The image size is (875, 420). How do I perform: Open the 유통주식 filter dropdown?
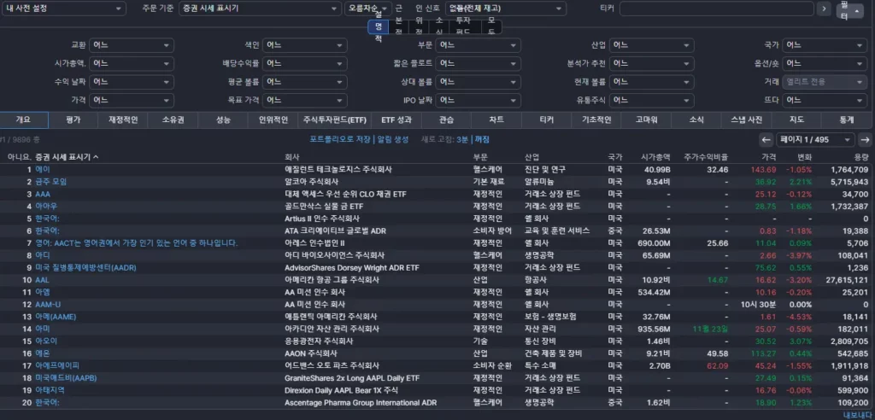coord(652,101)
